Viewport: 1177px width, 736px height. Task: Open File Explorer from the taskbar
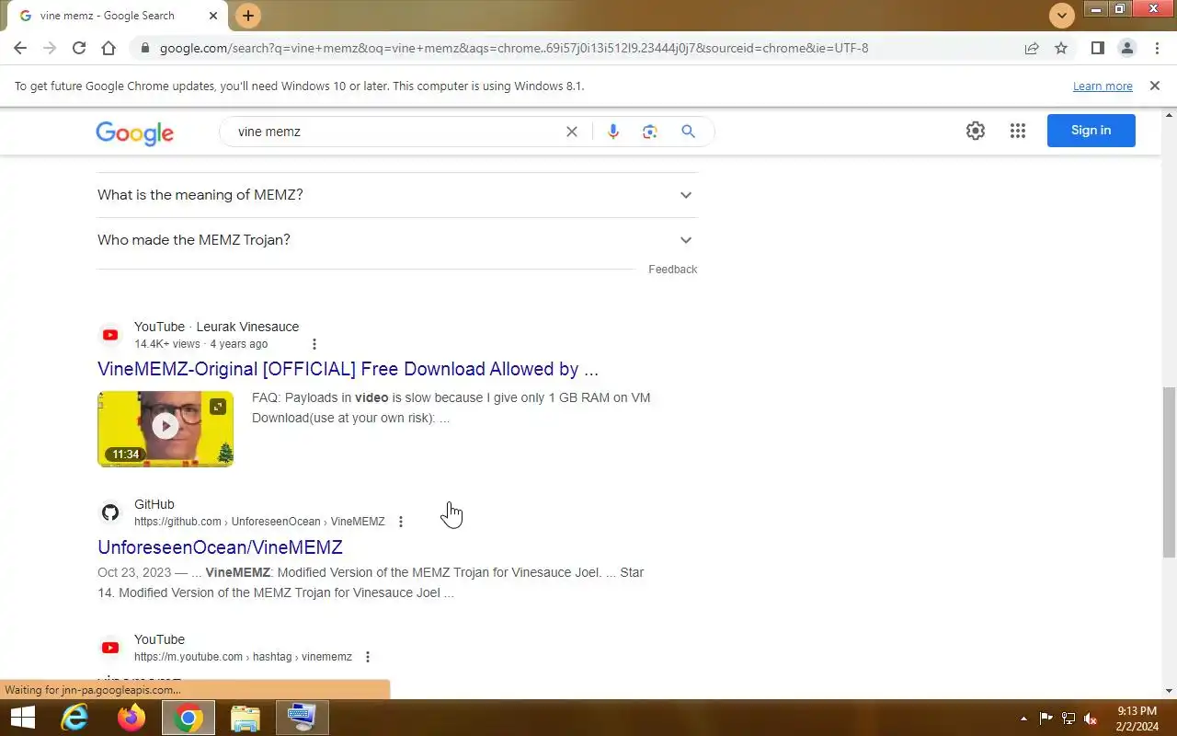pos(246,718)
